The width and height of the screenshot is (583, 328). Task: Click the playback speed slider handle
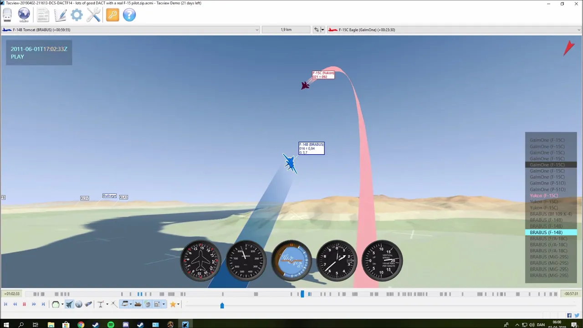(x=222, y=305)
